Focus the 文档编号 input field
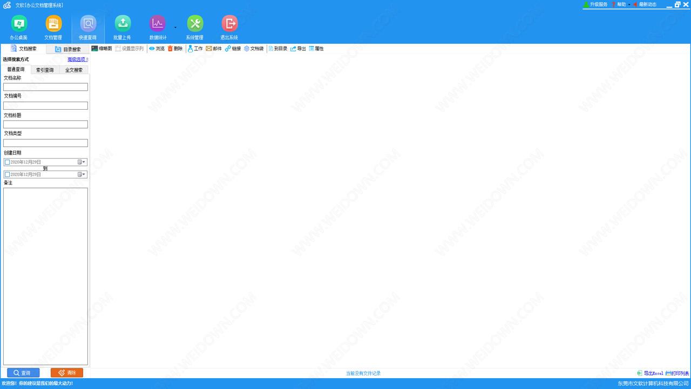This screenshot has width=691, height=389. (x=45, y=105)
